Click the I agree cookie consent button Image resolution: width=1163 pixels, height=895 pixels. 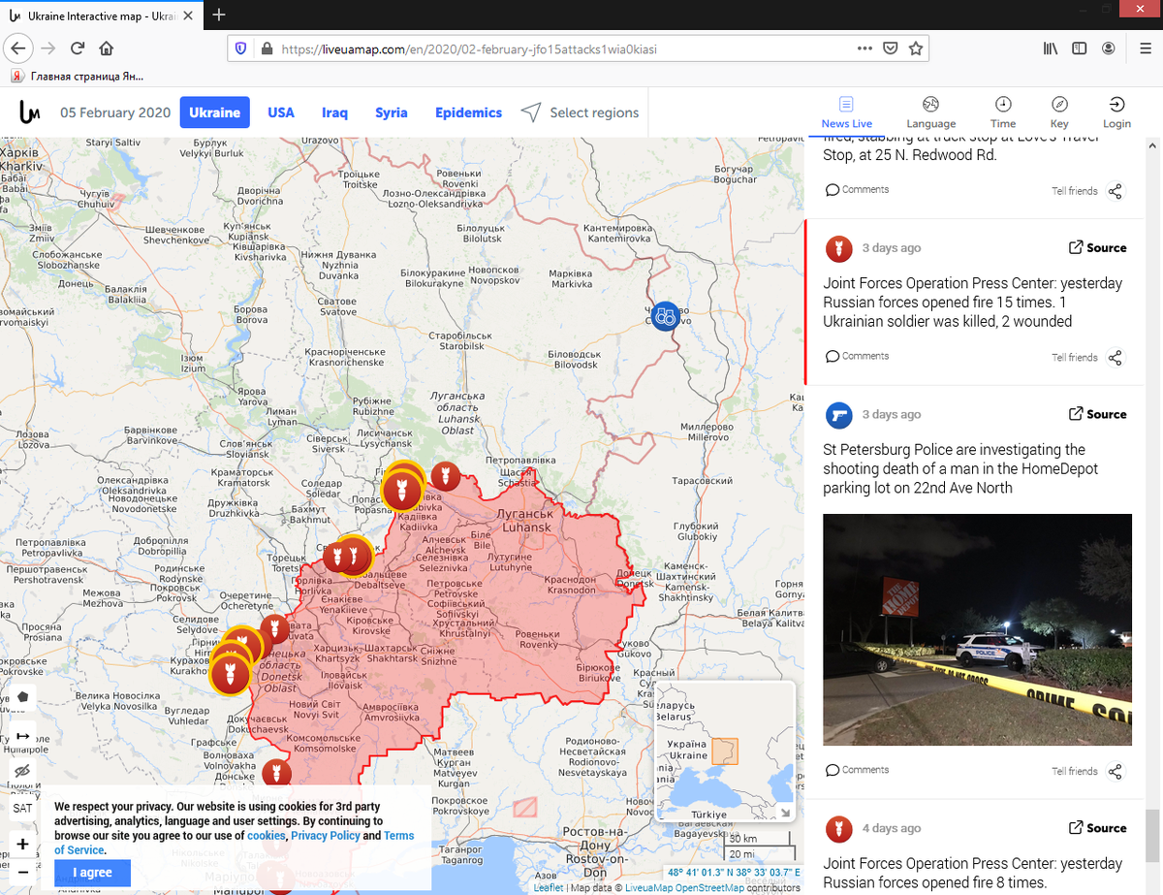92,872
